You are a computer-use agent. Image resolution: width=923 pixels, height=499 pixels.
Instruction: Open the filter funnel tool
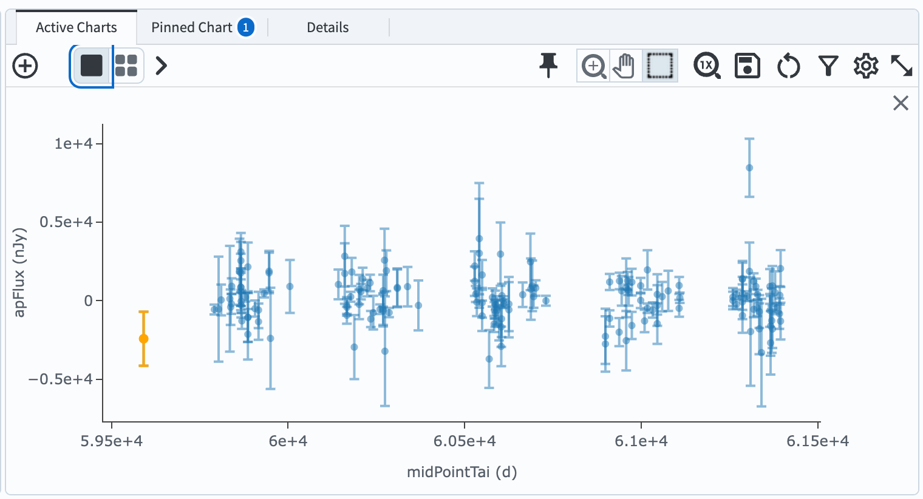(828, 66)
